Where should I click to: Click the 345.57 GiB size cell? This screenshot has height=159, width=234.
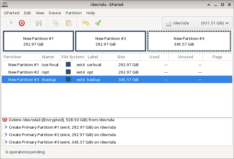pyautogui.click(x=128, y=80)
